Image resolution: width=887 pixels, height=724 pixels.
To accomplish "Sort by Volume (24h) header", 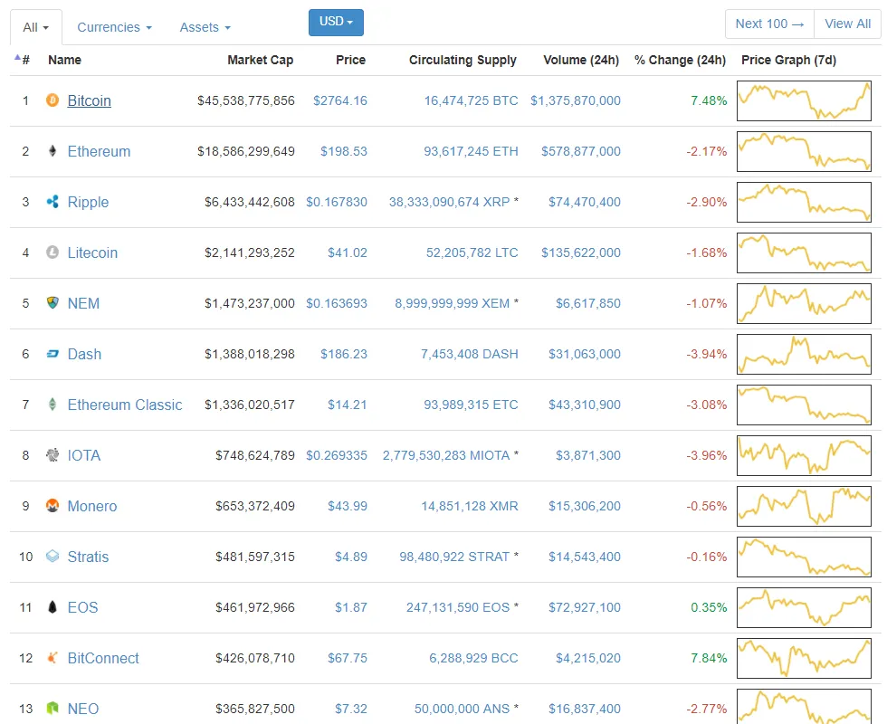I will pos(581,60).
